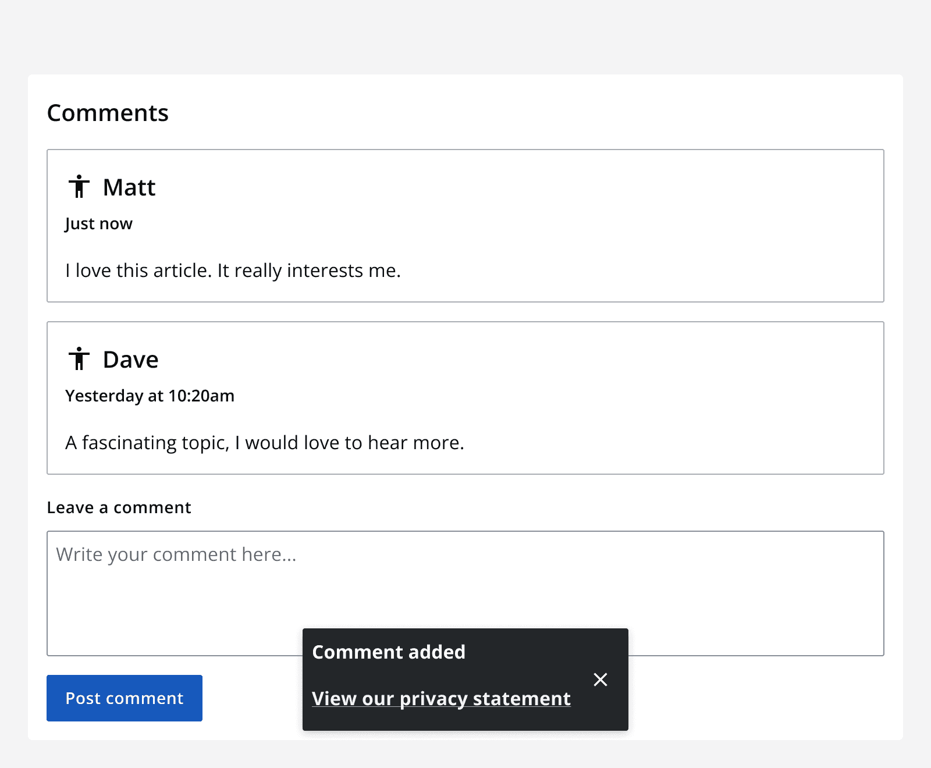
Task: Dismiss the Comment added notification
Action: point(600,679)
